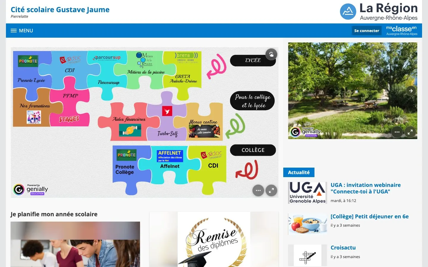Go to next slide in the park photo Genially

coord(411,91)
